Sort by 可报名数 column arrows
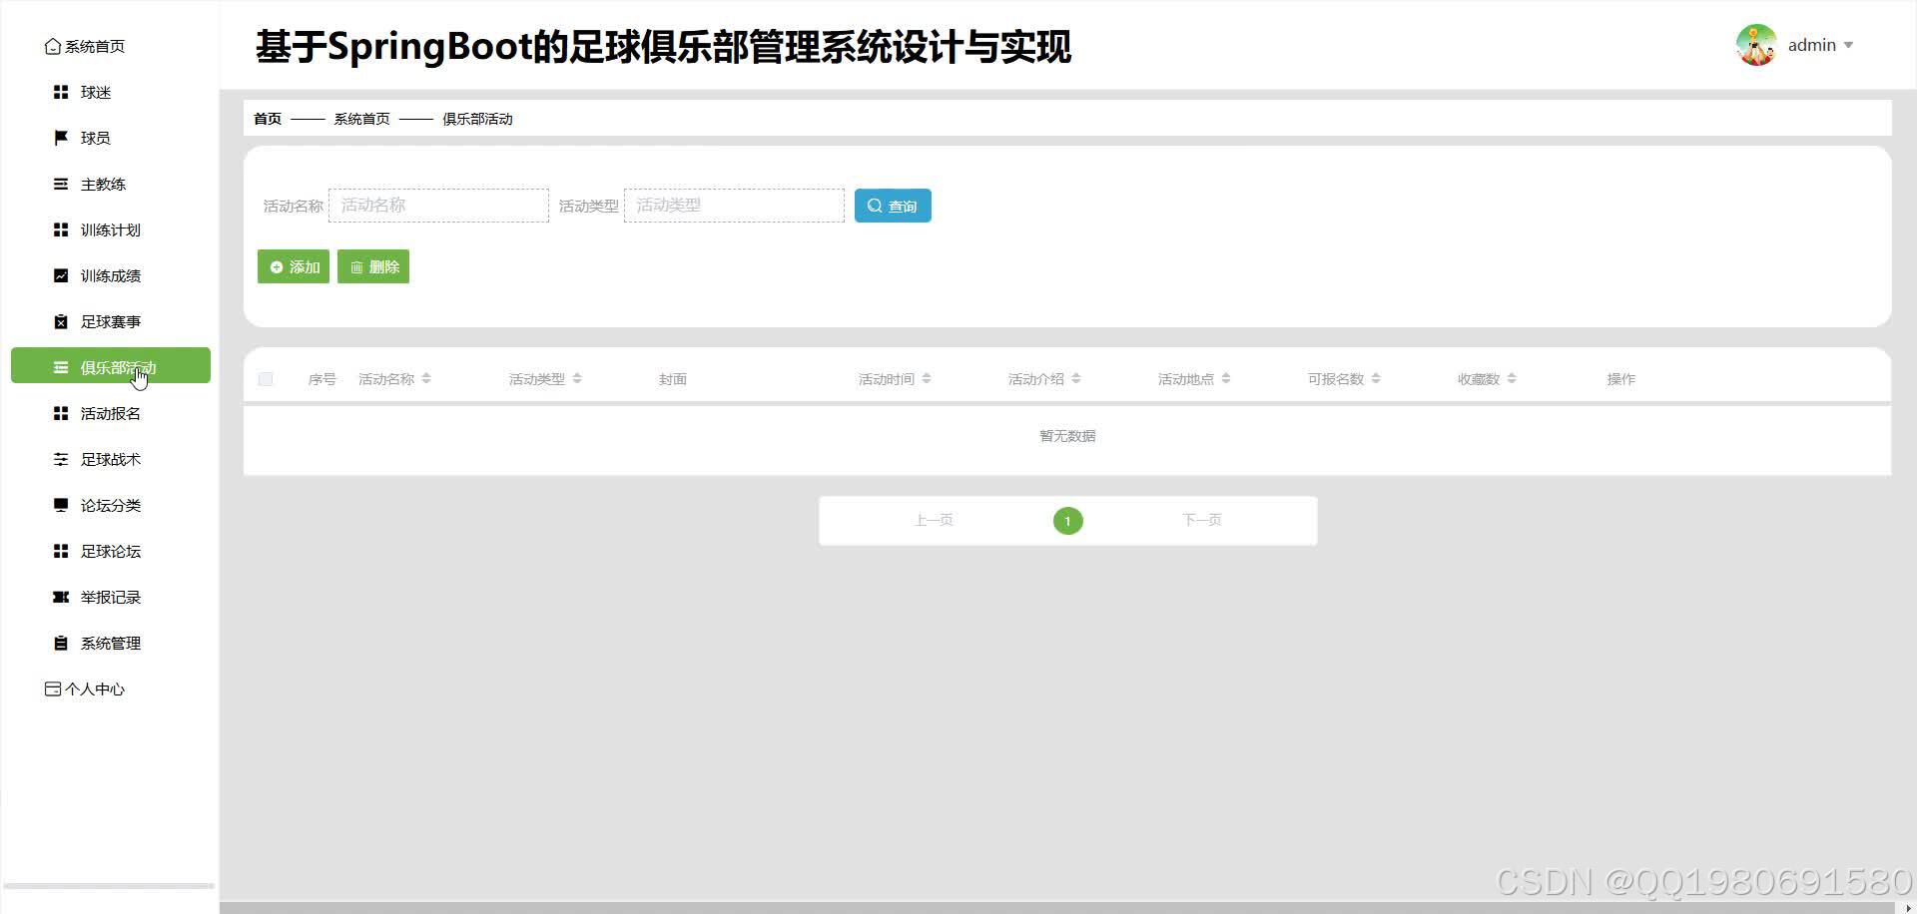The height and width of the screenshot is (914, 1917). (x=1376, y=379)
